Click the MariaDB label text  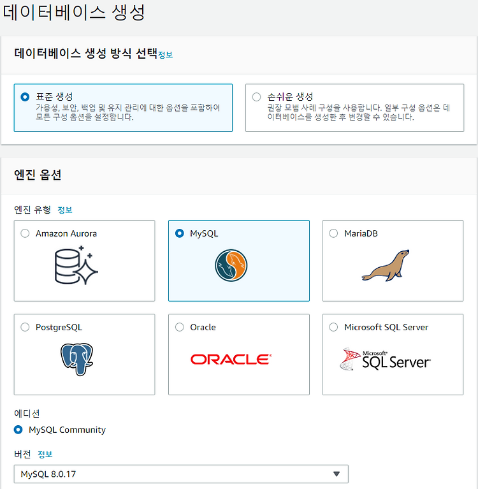coord(361,233)
